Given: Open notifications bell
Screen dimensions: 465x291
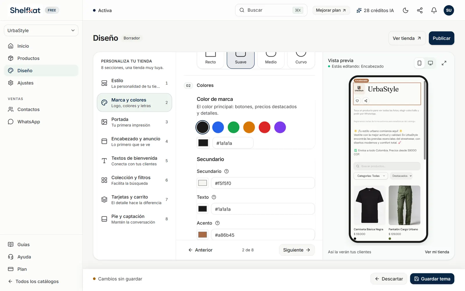Looking at the screenshot, I should [x=434, y=10].
